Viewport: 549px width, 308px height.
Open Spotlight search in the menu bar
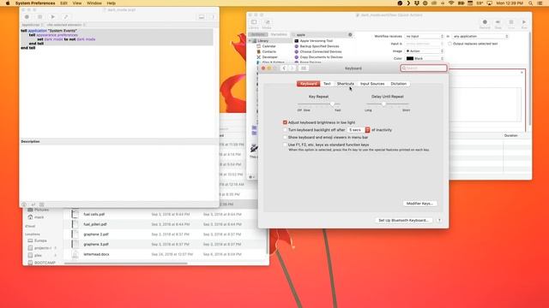click(531, 3)
